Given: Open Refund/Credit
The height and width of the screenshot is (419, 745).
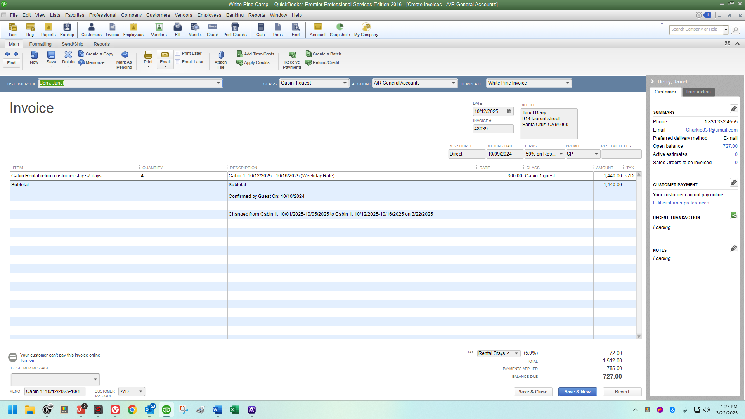Looking at the screenshot, I should click(322, 62).
